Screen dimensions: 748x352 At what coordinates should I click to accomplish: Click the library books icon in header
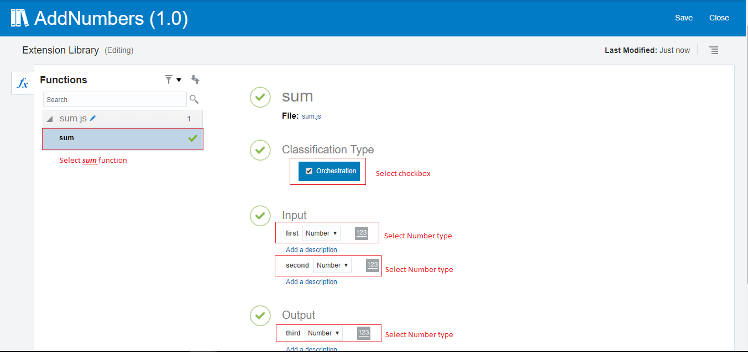(x=19, y=18)
